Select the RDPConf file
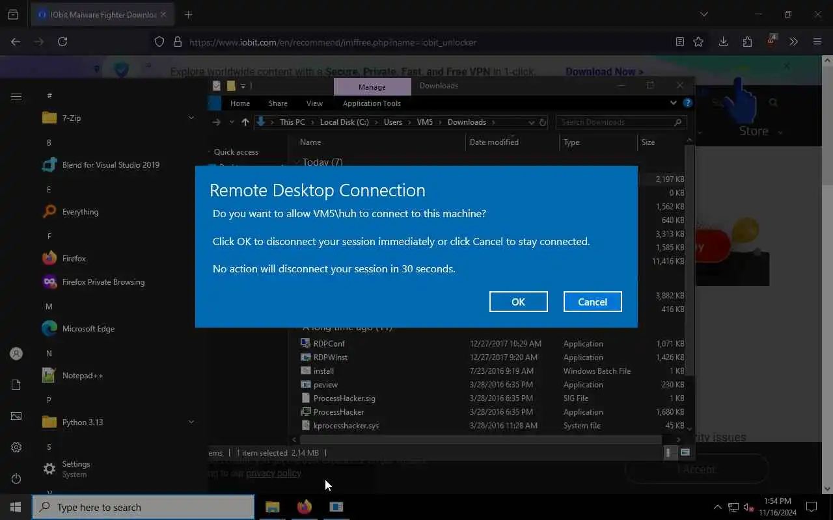This screenshot has height=520, width=833. [329, 343]
